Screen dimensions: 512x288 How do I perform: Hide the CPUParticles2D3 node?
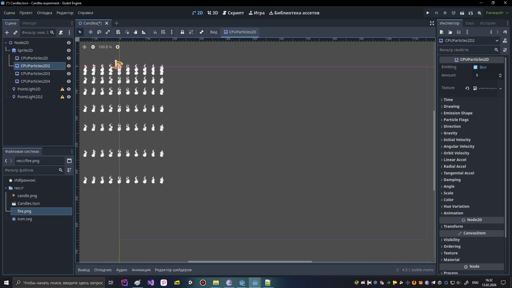click(x=69, y=74)
